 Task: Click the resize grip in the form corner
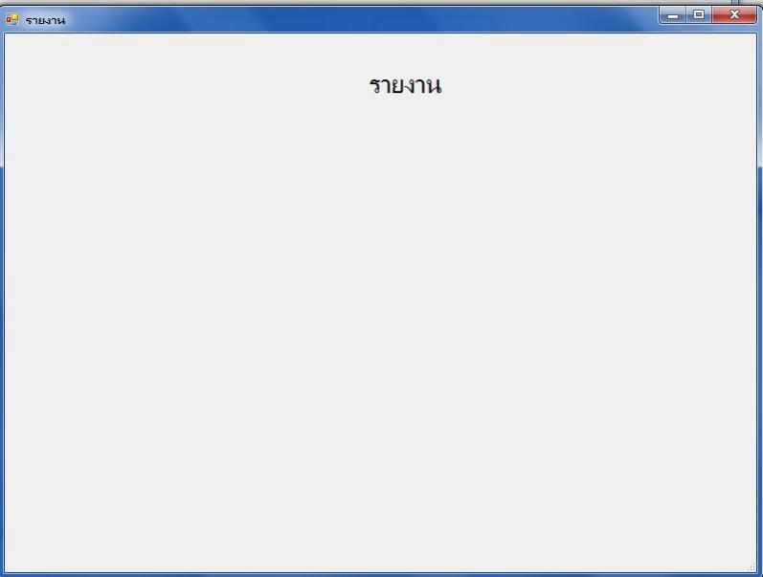point(752,567)
